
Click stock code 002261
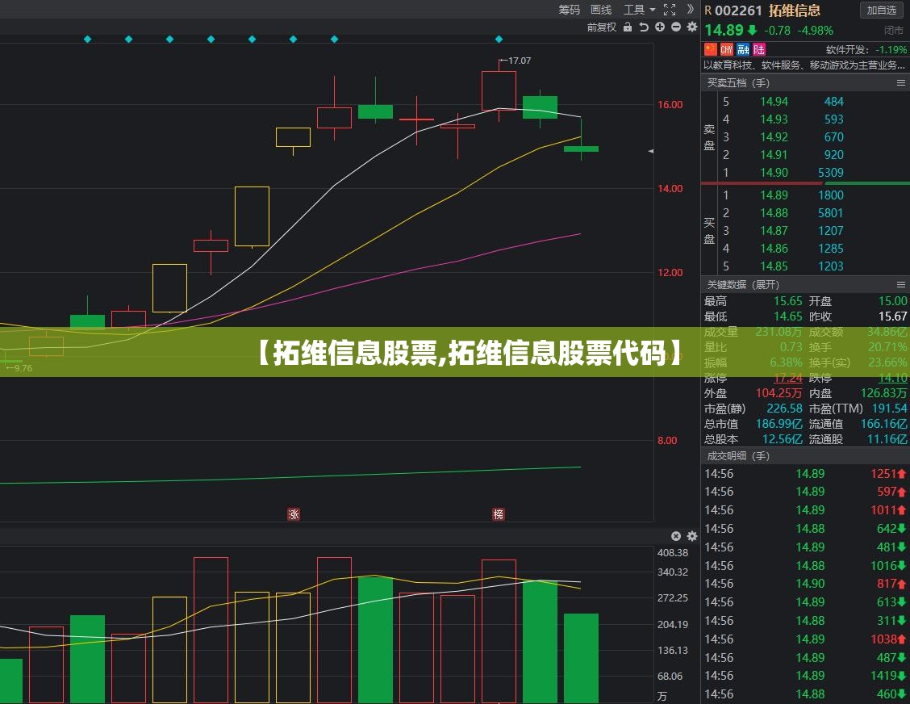tap(737, 10)
